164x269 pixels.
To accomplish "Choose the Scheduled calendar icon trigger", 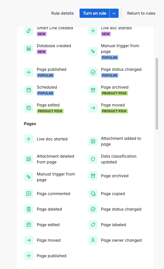I will pos(29,90).
